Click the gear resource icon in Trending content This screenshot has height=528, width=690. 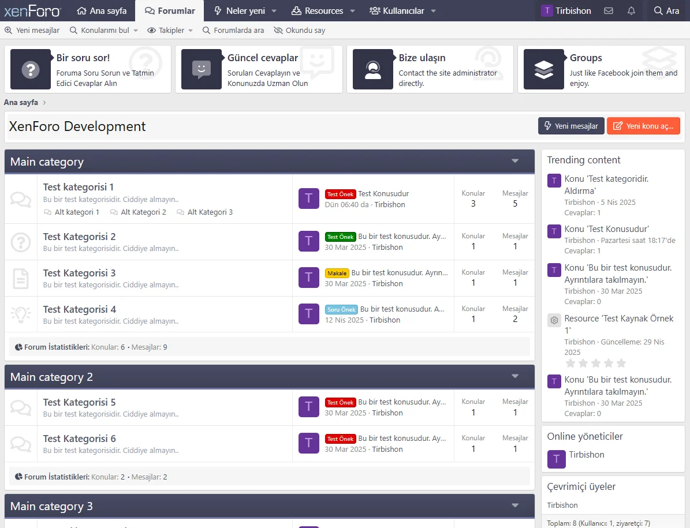click(554, 320)
